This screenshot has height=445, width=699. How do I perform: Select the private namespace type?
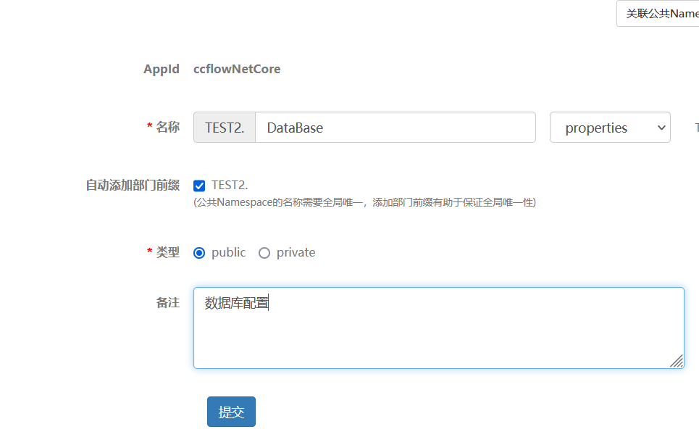[x=264, y=252]
